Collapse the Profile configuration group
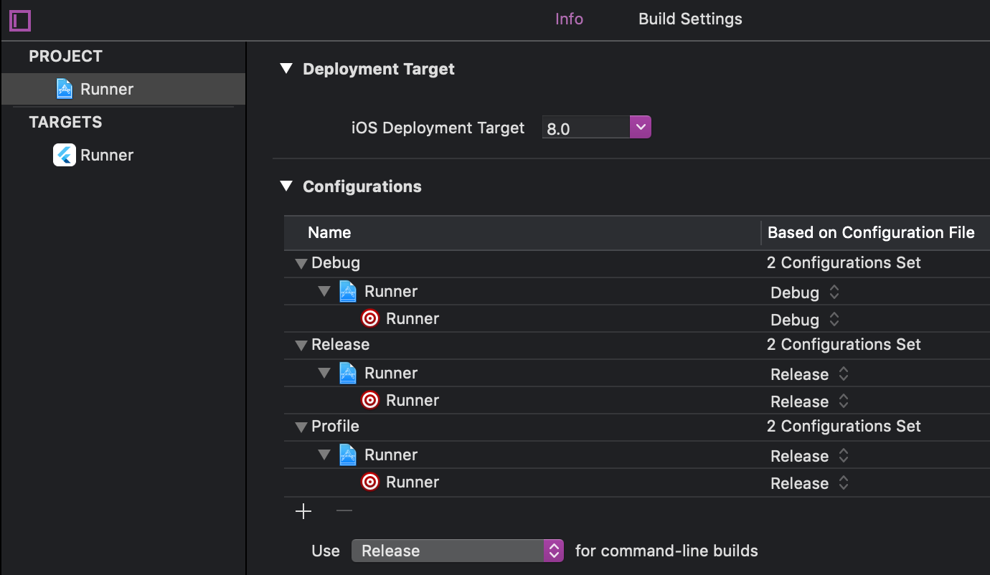The height and width of the screenshot is (575, 990). (301, 427)
